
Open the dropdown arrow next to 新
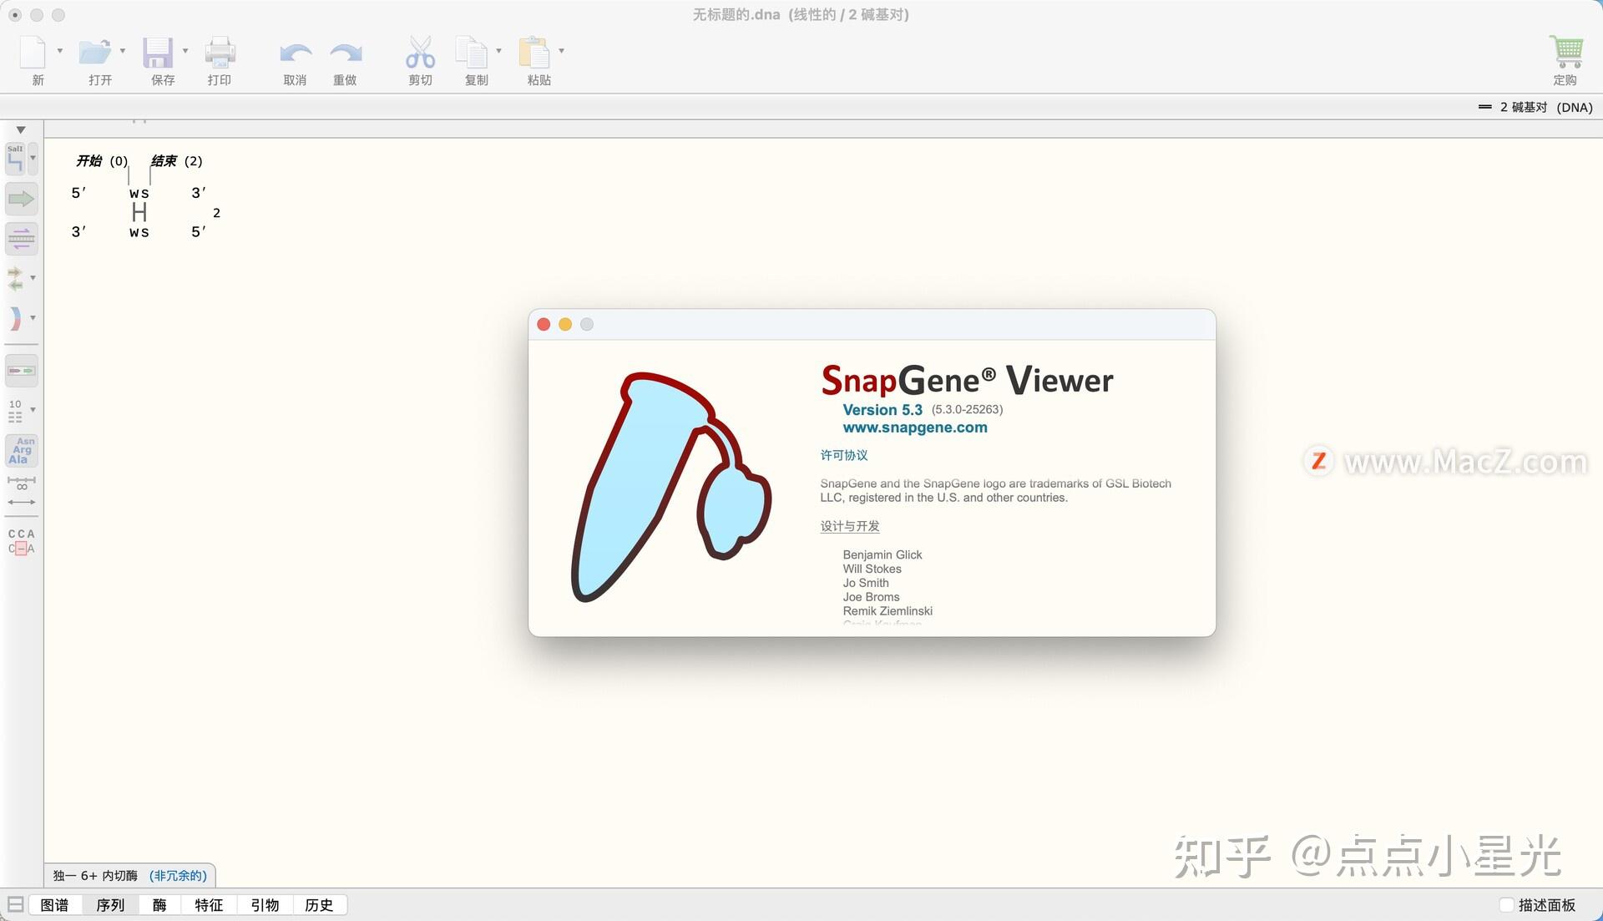click(59, 51)
